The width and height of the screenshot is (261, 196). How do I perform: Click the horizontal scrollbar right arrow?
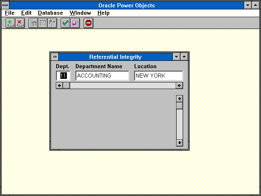[179, 85]
